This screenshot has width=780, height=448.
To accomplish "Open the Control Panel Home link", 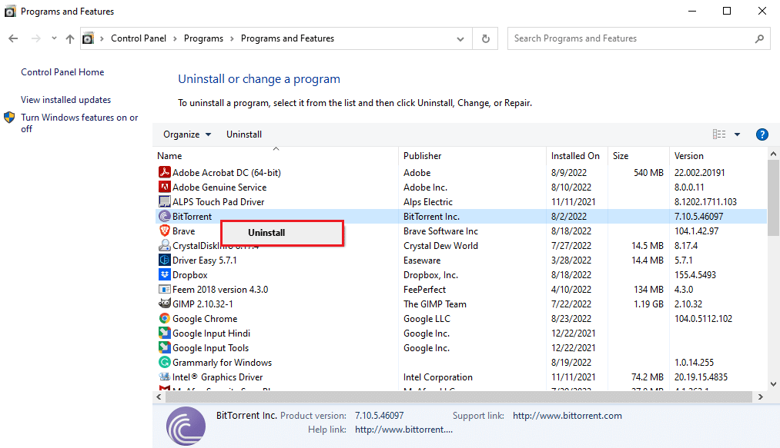I will click(62, 72).
